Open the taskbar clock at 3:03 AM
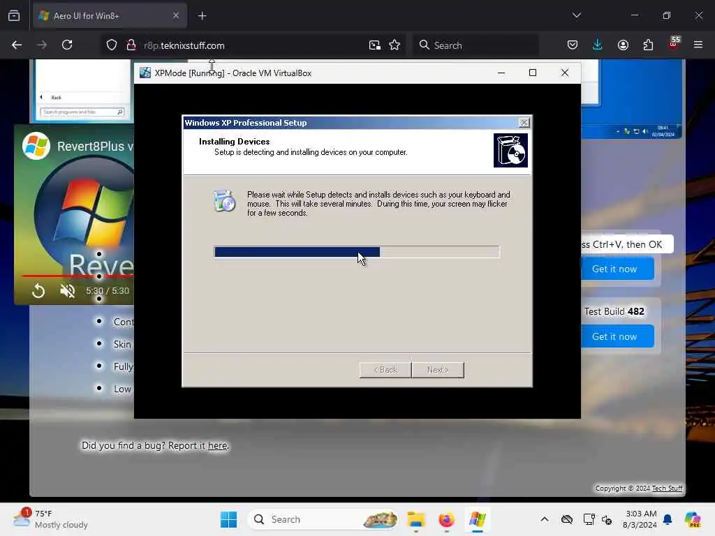Image resolution: width=715 pixels, height=536 pixels. [640, 519]
